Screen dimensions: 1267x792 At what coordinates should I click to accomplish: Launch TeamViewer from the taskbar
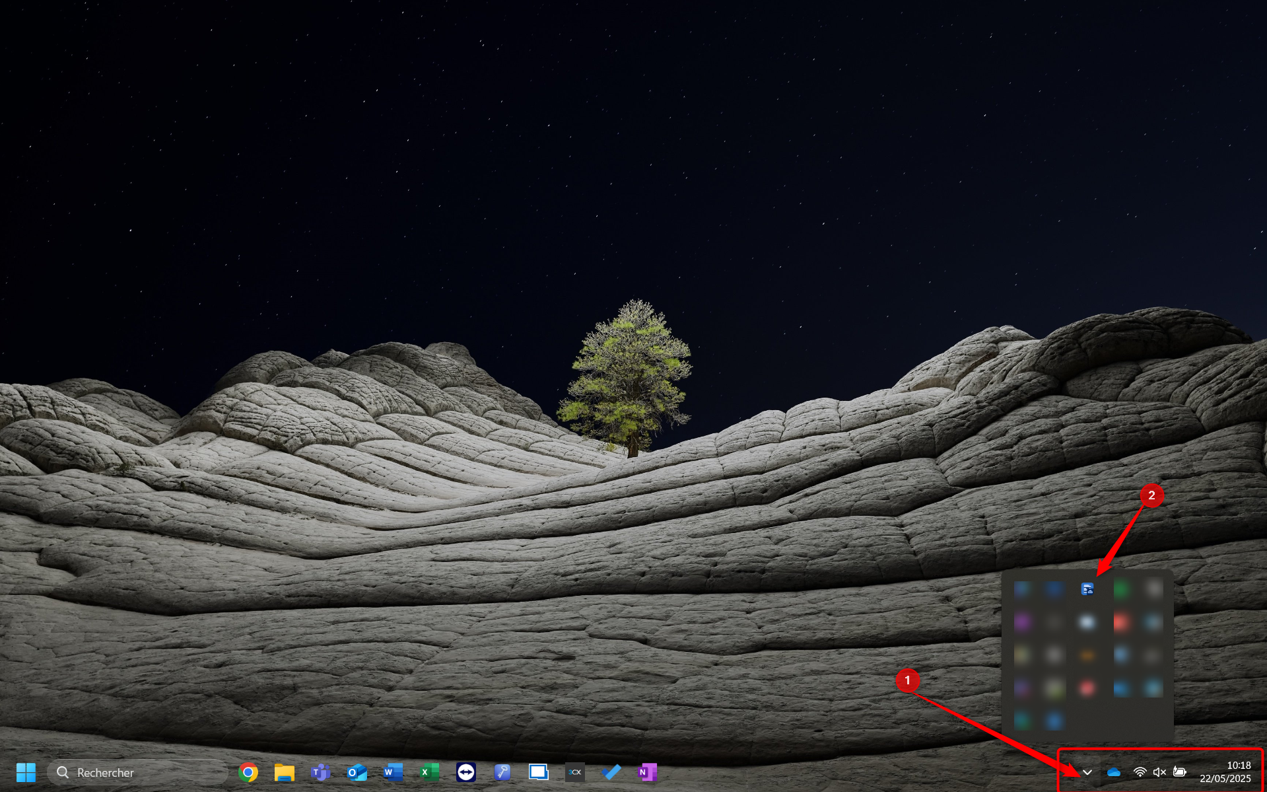click(x=465, y=772)
